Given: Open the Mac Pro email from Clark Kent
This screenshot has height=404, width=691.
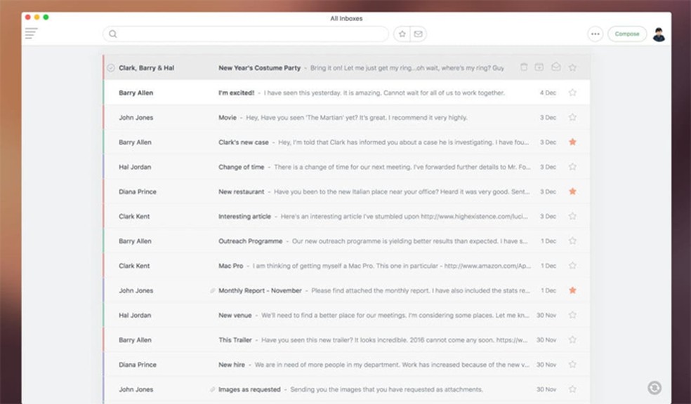Looking at the screenshot, I should tap(351, 266).
